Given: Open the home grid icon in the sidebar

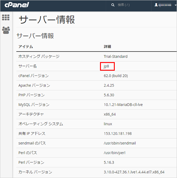Looking at the screenshot, I should click(x=6, y=17).
